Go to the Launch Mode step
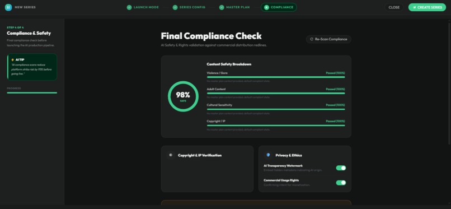This screenshot has height=209, width=451. point(143,7)
